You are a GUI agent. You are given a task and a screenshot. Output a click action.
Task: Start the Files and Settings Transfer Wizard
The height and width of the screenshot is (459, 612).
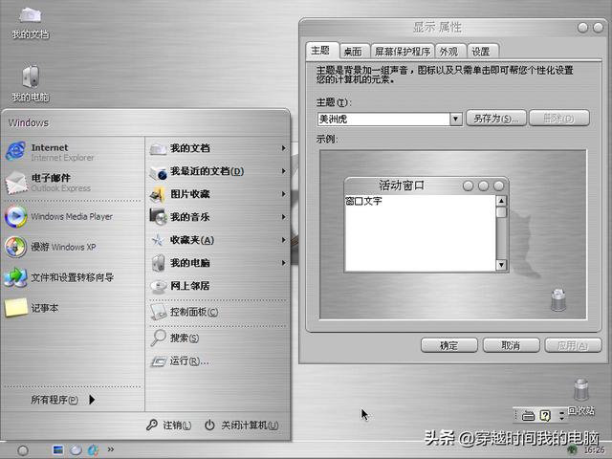point(73,277)
